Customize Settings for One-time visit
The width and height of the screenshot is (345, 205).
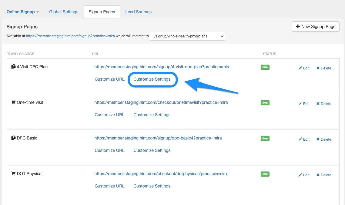pos(152,115)
